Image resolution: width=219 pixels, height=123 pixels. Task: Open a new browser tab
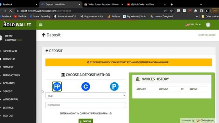(172, 4)
